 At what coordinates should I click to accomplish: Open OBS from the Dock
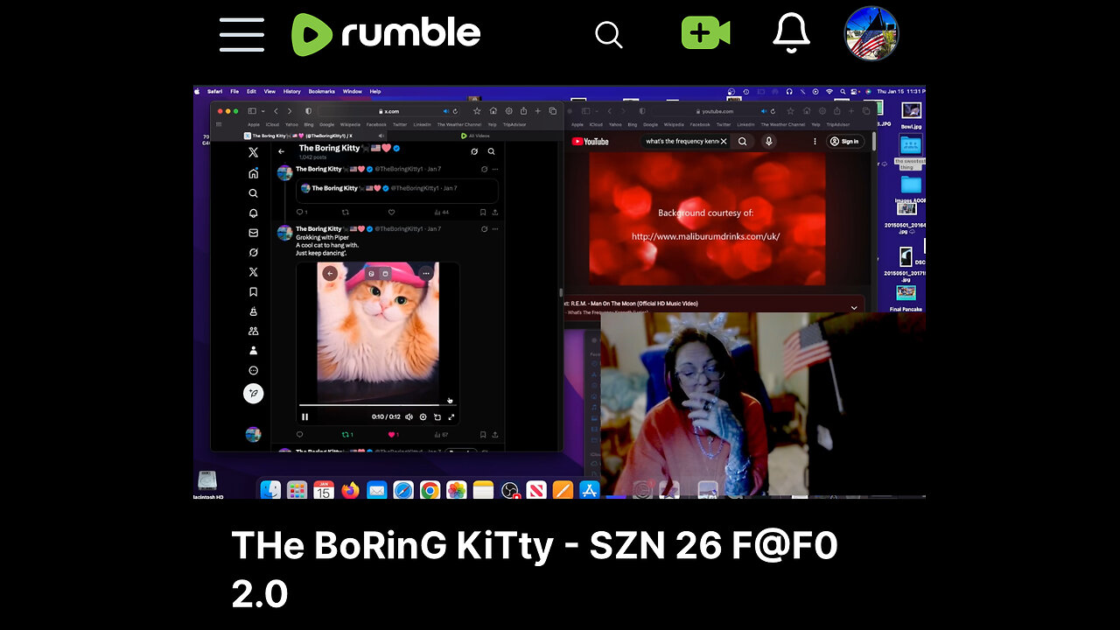click(509, 490)
